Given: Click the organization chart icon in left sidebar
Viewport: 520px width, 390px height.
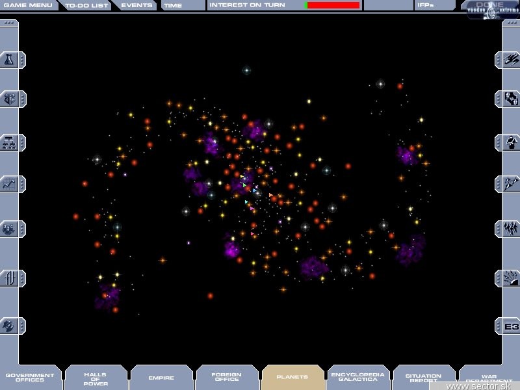Looking at the screenshot, I should [10, 143].
